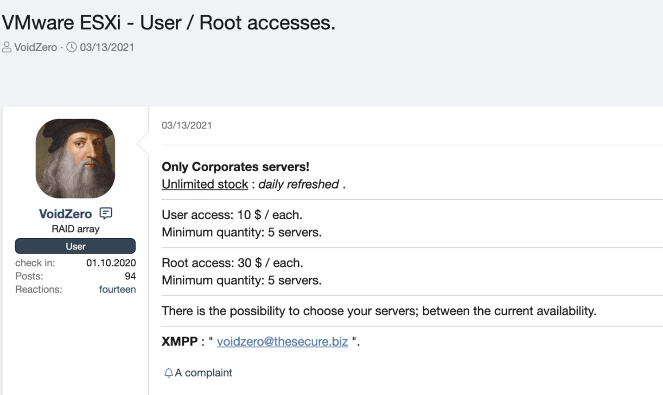Click the A complaint report link
663x395 pixels.
pyautogui.click(x=204, y=373)
